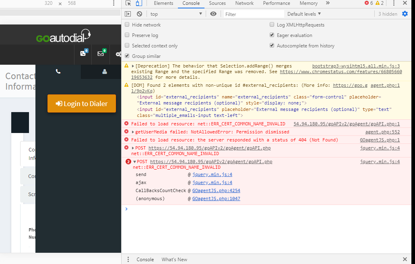The image size is (415, 264).
Task: Close the bottom drawer
Action: pos(405,259)
